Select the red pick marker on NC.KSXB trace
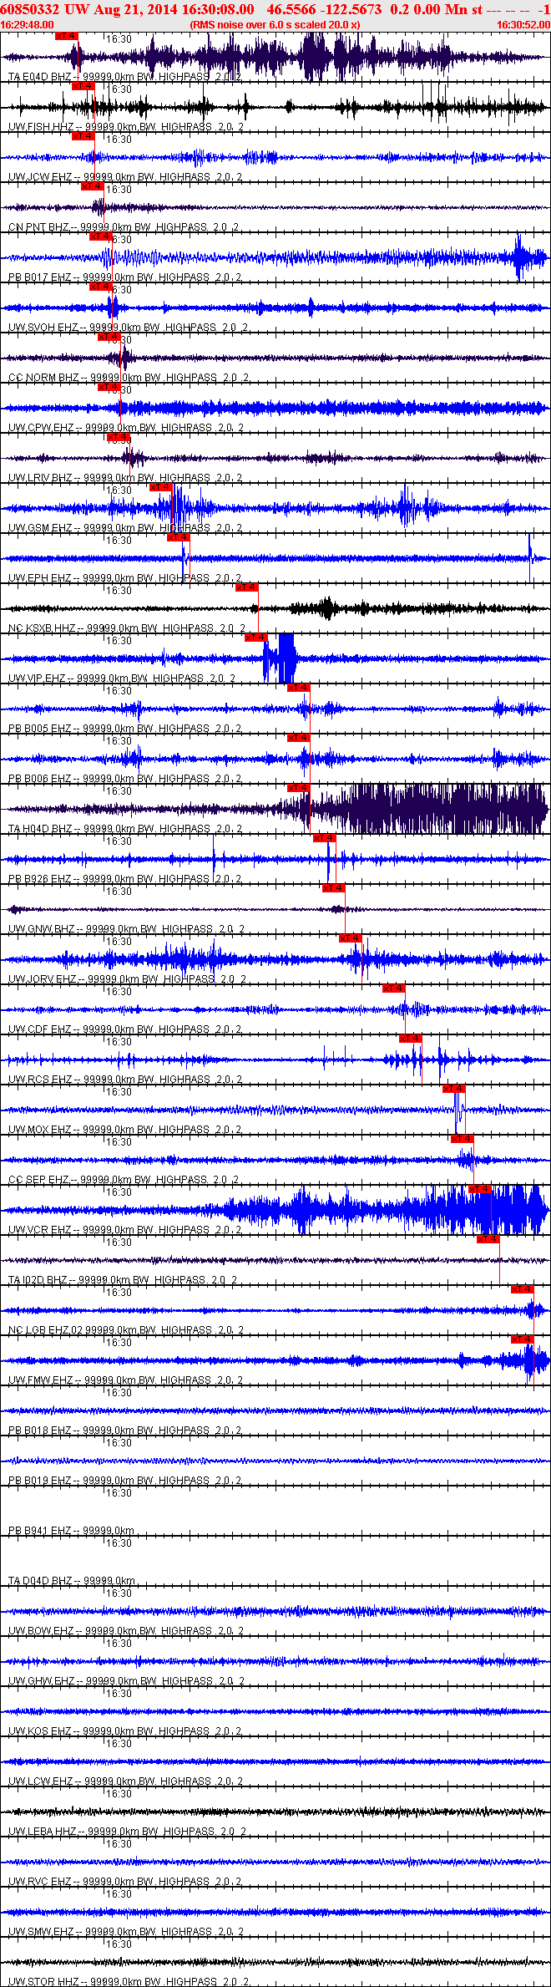This screenshot has height=1987, width=551. (247, 587)
